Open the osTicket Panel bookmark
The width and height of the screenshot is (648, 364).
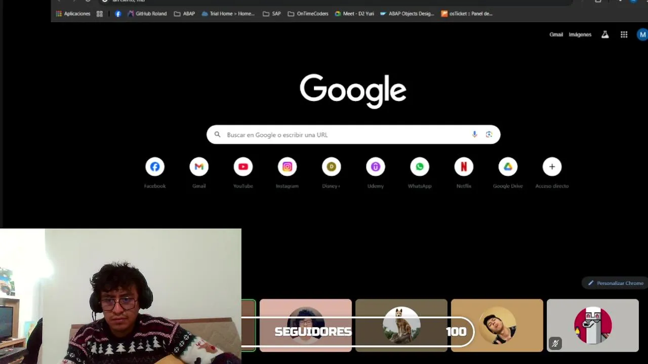tap(466, 14)
